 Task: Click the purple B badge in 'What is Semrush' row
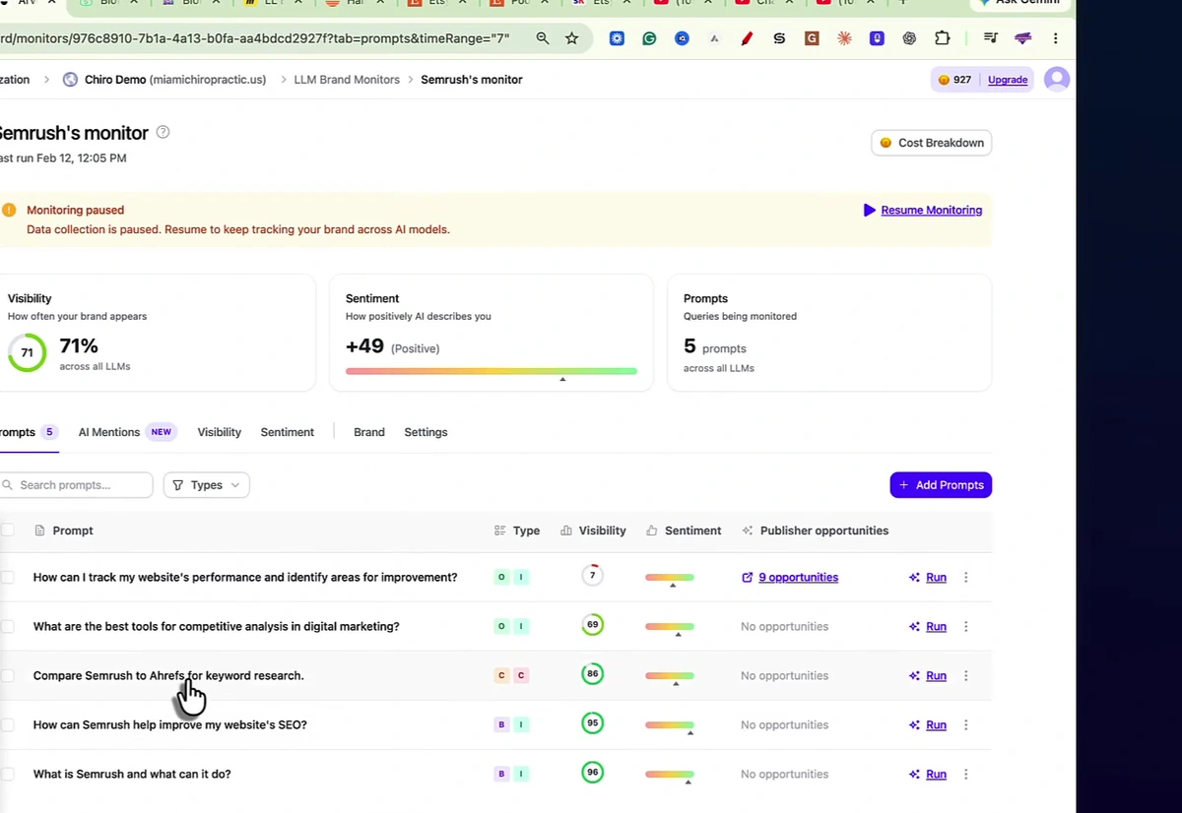coord(501,775)
